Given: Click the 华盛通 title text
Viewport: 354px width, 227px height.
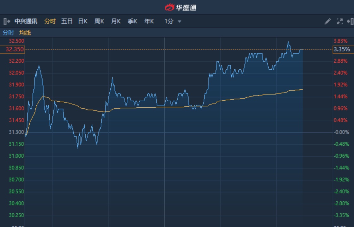Looking at the screenshot, I should pos(186,7).
